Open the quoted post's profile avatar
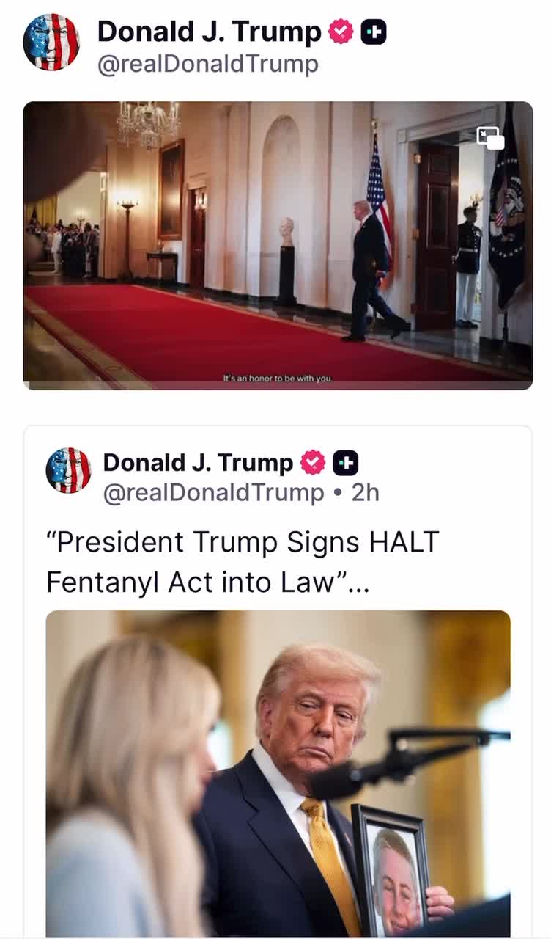 coord(68,470)
